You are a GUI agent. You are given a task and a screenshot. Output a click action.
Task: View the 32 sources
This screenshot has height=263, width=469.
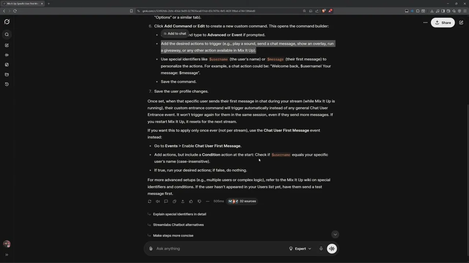242,201
